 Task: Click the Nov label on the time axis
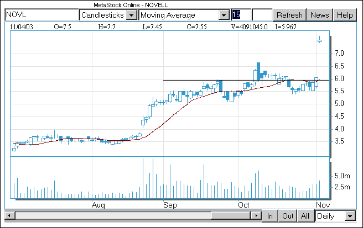[x=323, y=205]
